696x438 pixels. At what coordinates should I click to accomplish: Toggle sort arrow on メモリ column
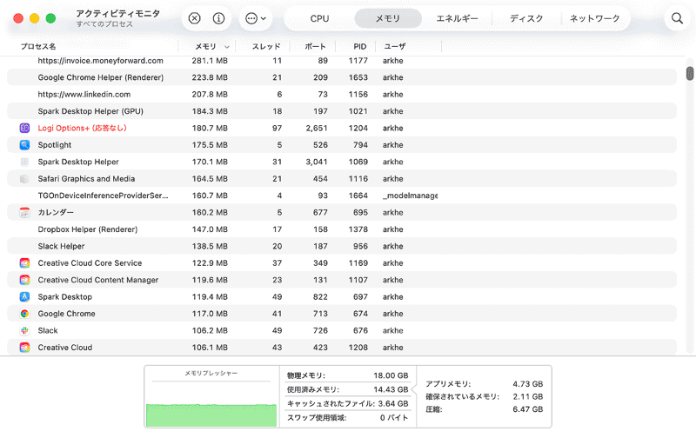227,47
